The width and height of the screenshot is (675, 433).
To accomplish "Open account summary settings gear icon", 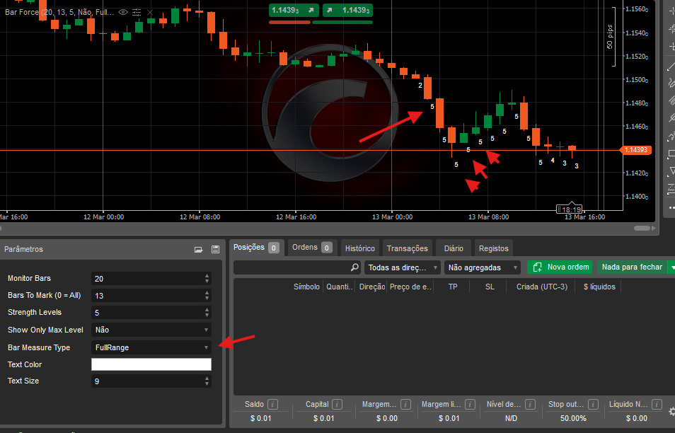I will (x=671, y=411).
